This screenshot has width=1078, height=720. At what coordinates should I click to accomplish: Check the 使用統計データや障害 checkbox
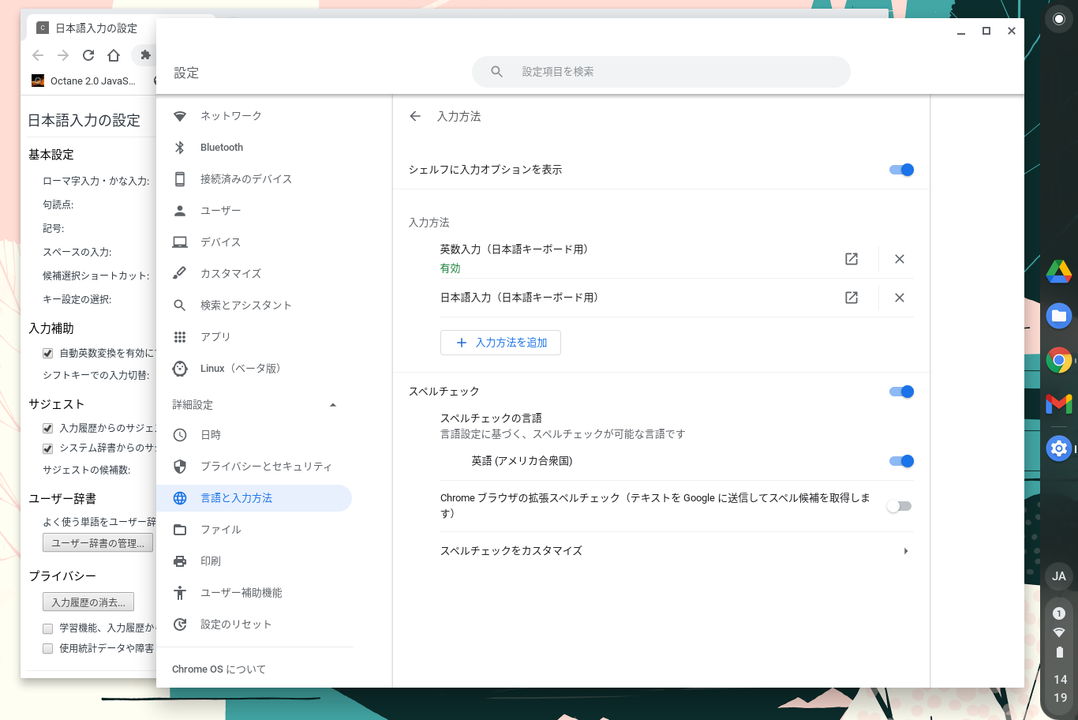(x=47, y=649)
